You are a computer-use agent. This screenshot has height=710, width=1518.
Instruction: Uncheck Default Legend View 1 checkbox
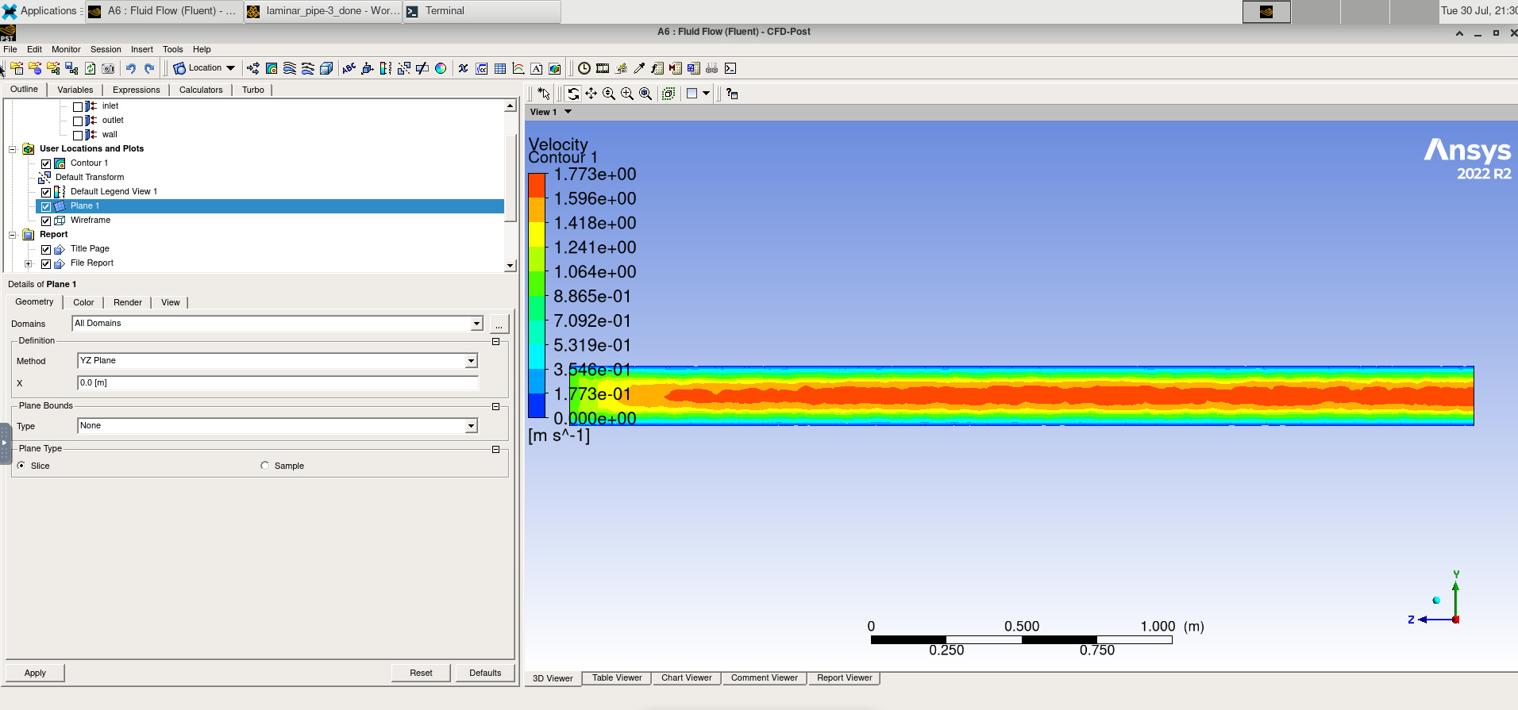[46, 192]
